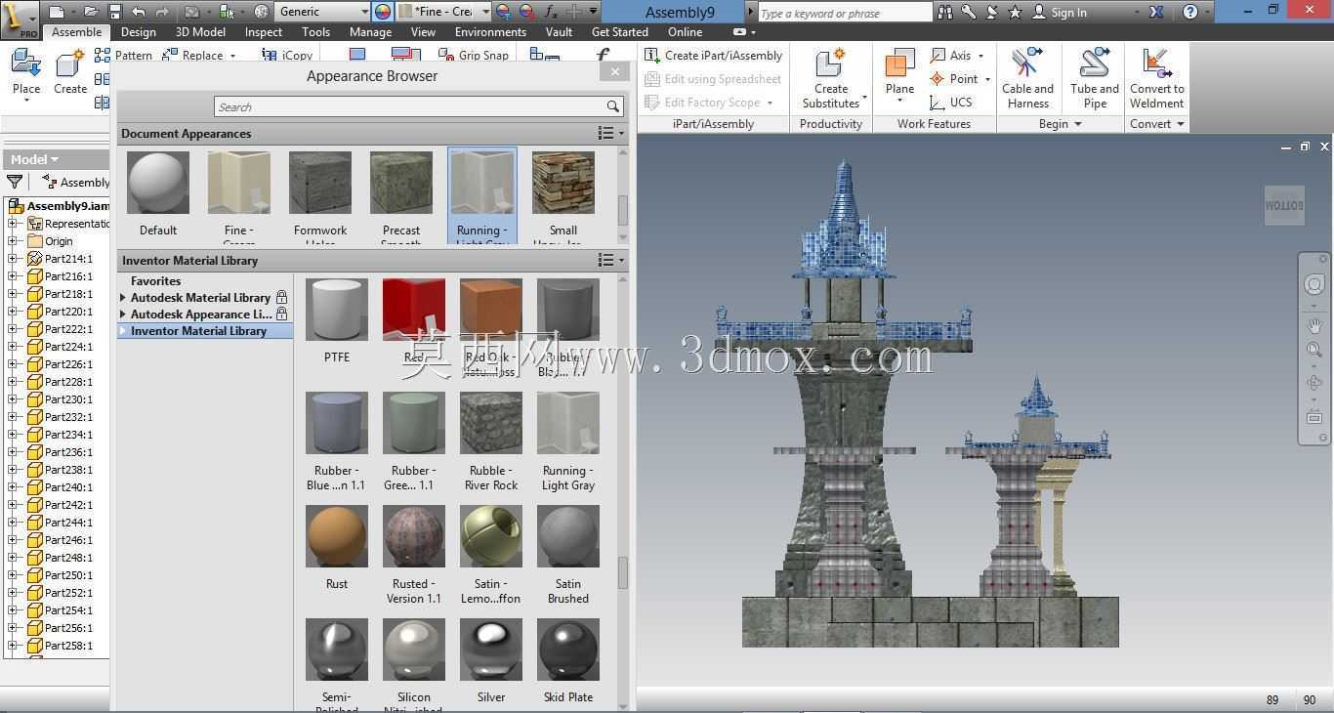
Task: Expand the Autodesk Material Library node
Action: [x=123, y=298]
